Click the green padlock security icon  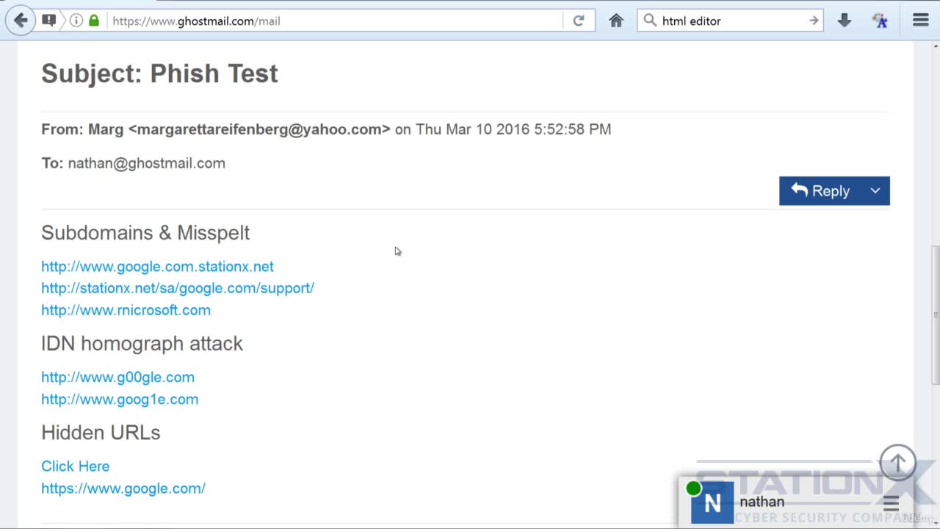point(94,21)
